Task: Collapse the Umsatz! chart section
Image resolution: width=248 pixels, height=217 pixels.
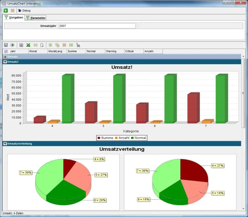Action: click(5, 62)
